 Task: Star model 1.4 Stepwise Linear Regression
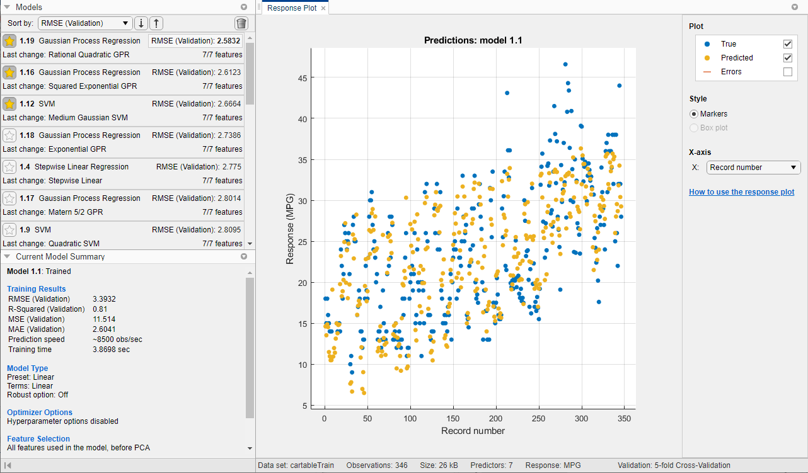pyautogui.click(x=9, y=167)
